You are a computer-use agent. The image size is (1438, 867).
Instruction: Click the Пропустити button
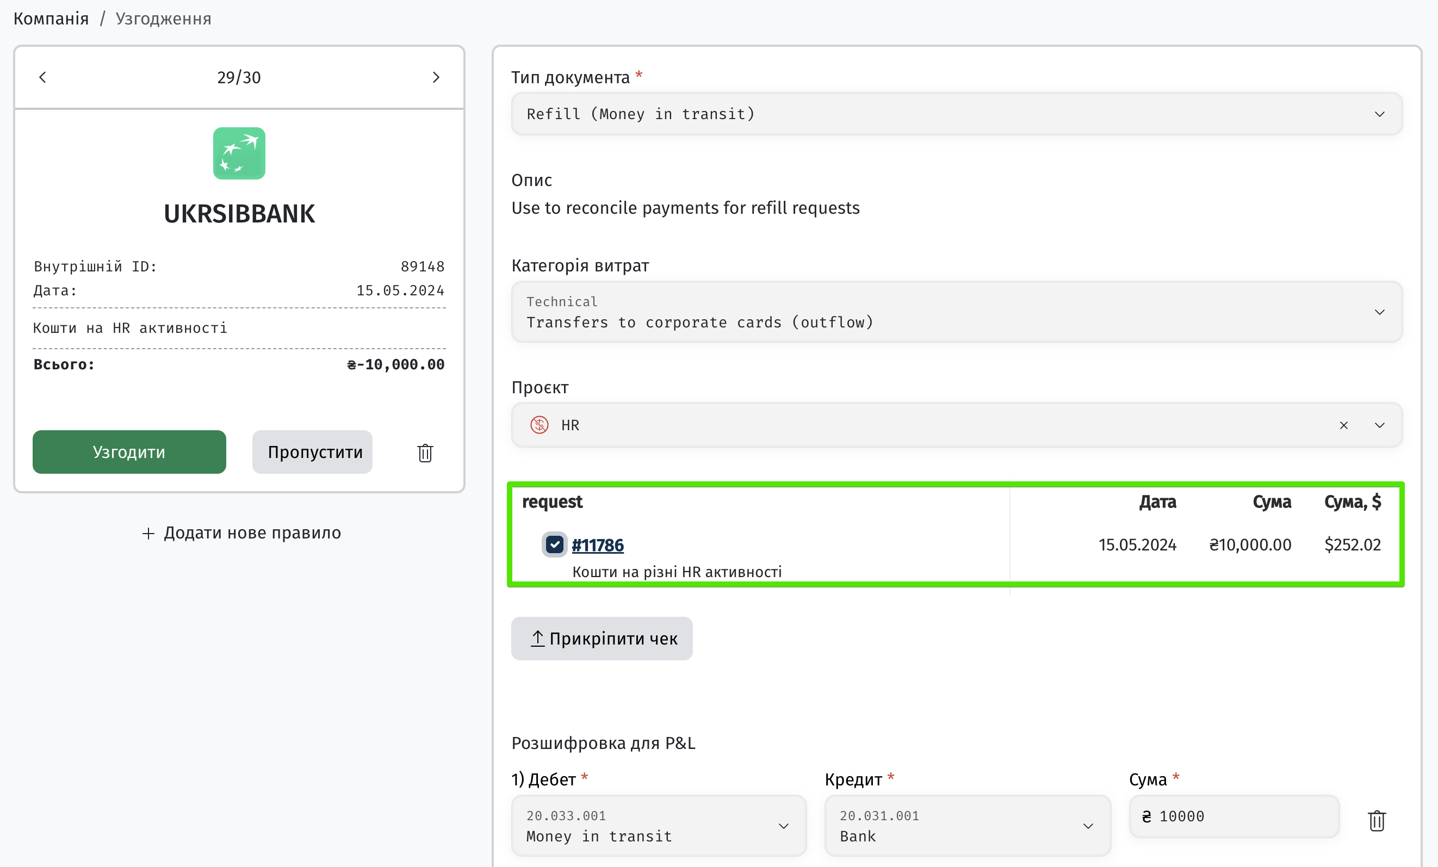coord(312,452)
